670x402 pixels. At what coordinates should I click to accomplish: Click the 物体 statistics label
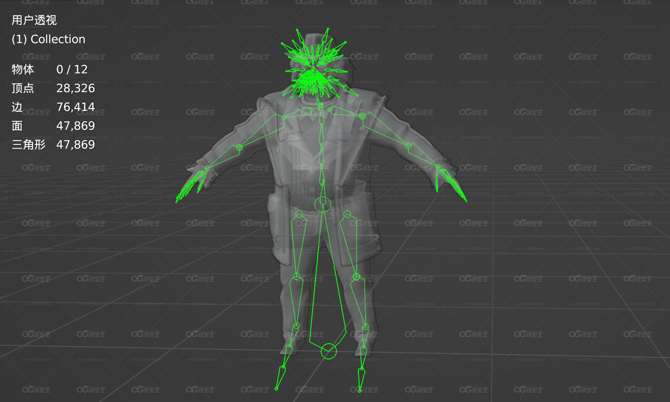(x=23, y=69)
